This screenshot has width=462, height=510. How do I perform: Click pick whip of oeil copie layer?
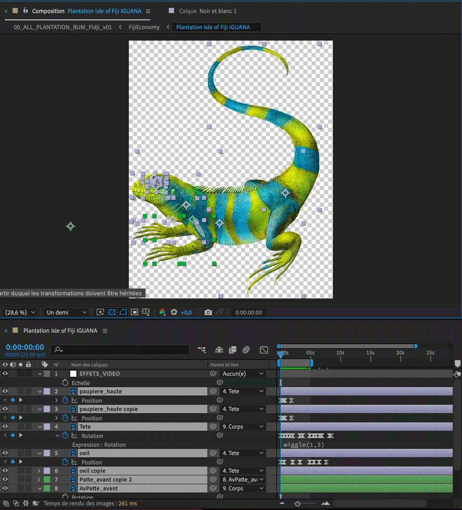213,471
